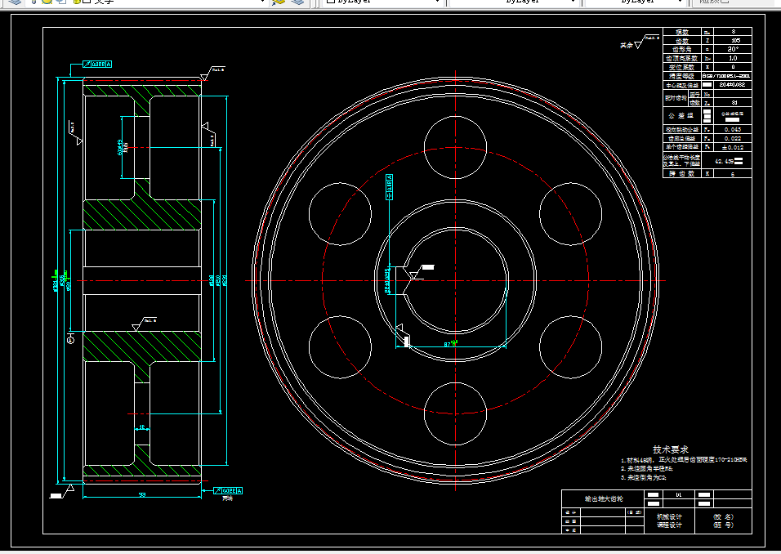Select the 87 keyway dimension text
The height and width of the screenshot is (554, 781).
click(x=448, y=344)
